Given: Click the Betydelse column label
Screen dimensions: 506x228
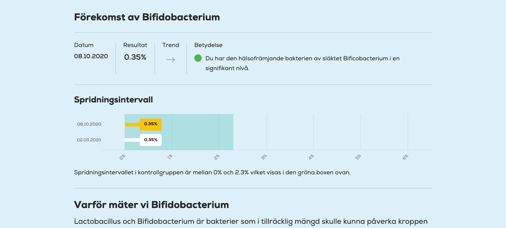Looking at the screenshot, I should tap(208, 45).
